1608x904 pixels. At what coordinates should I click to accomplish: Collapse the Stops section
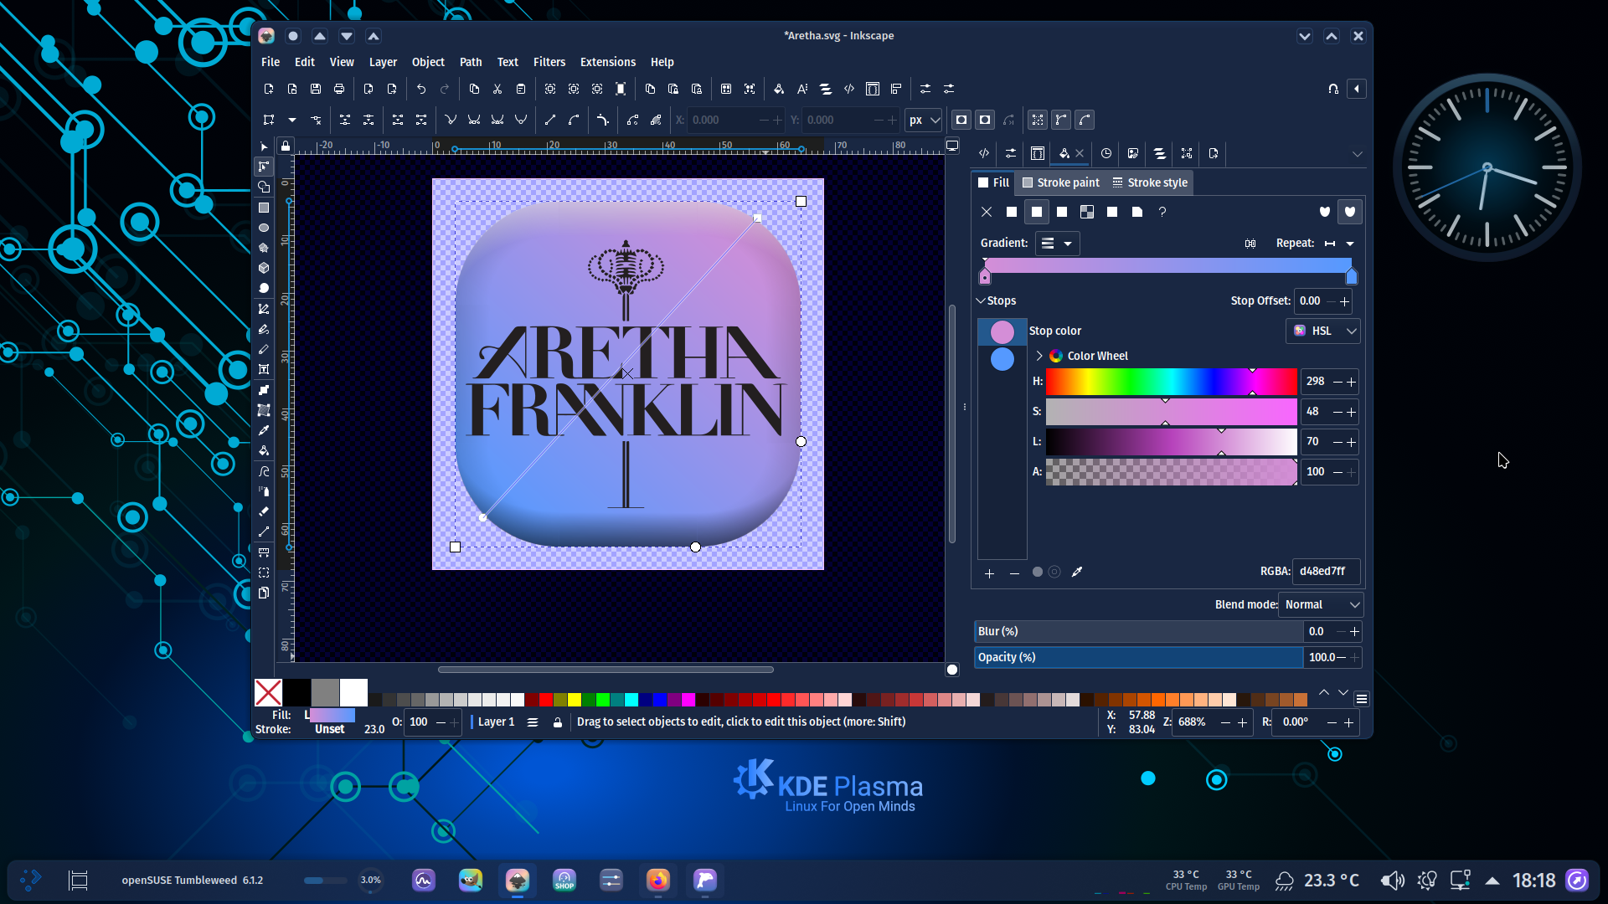tap(981, 300)
